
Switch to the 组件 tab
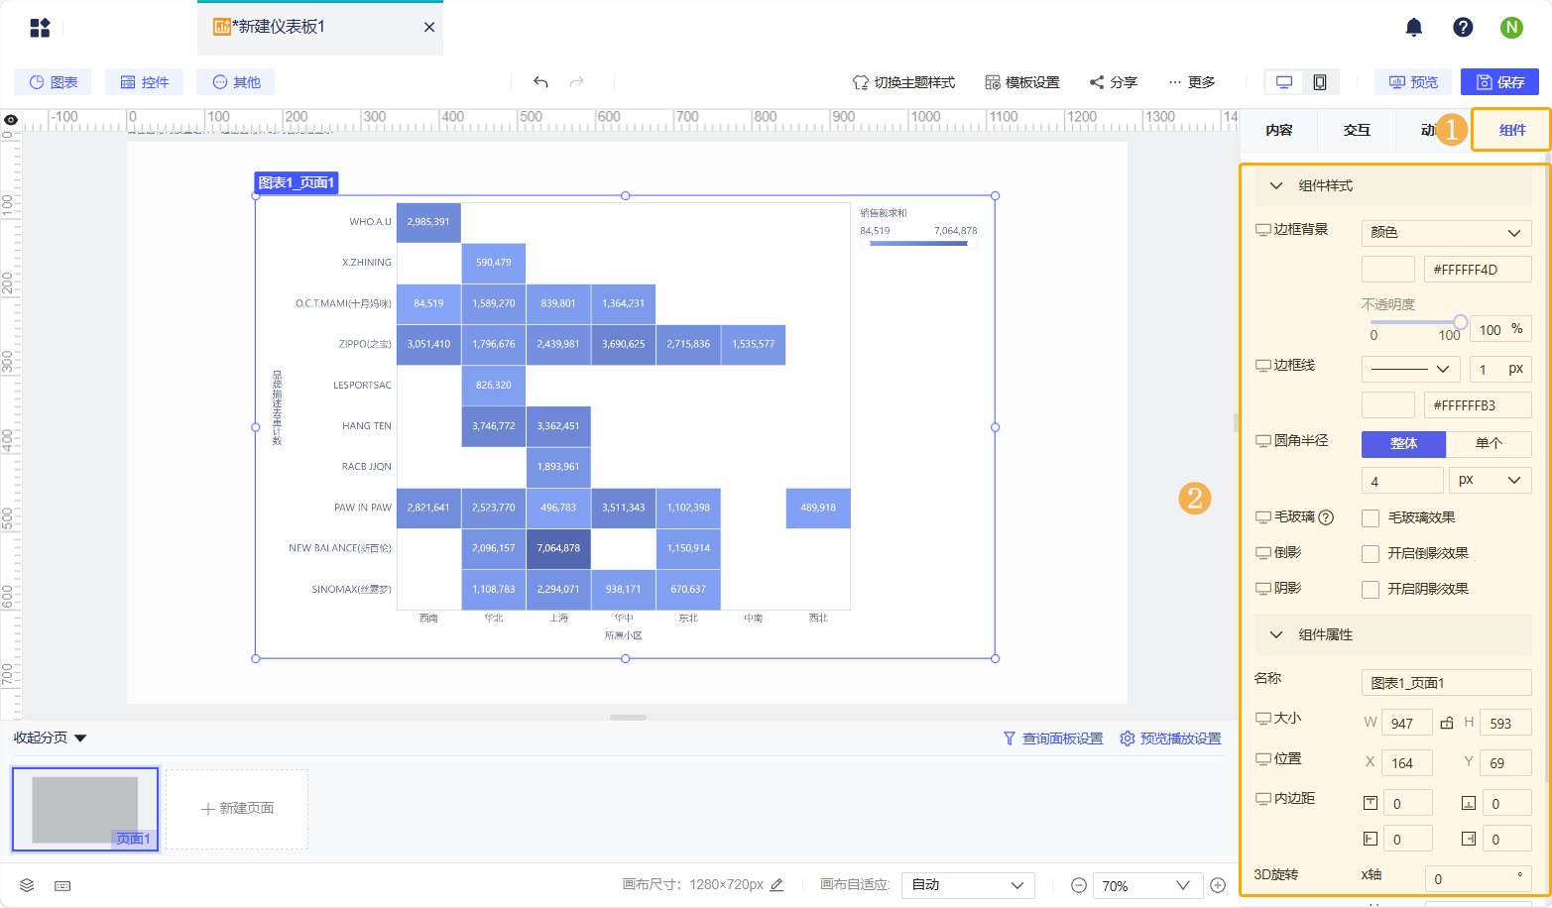1512,130
